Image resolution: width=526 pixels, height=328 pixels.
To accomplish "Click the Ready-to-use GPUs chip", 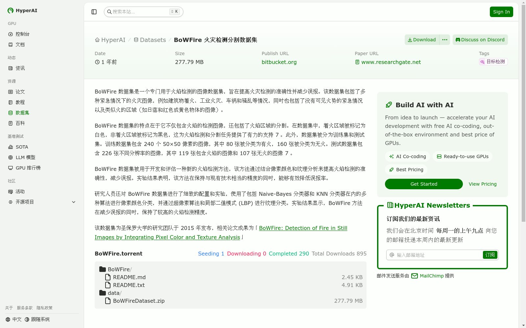I will pos(463,156).
